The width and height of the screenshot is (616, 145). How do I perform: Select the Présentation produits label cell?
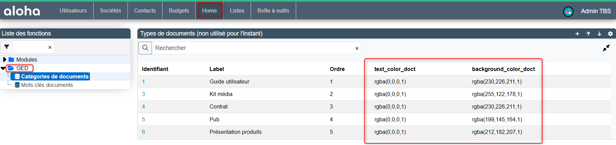tap(235, 132)
